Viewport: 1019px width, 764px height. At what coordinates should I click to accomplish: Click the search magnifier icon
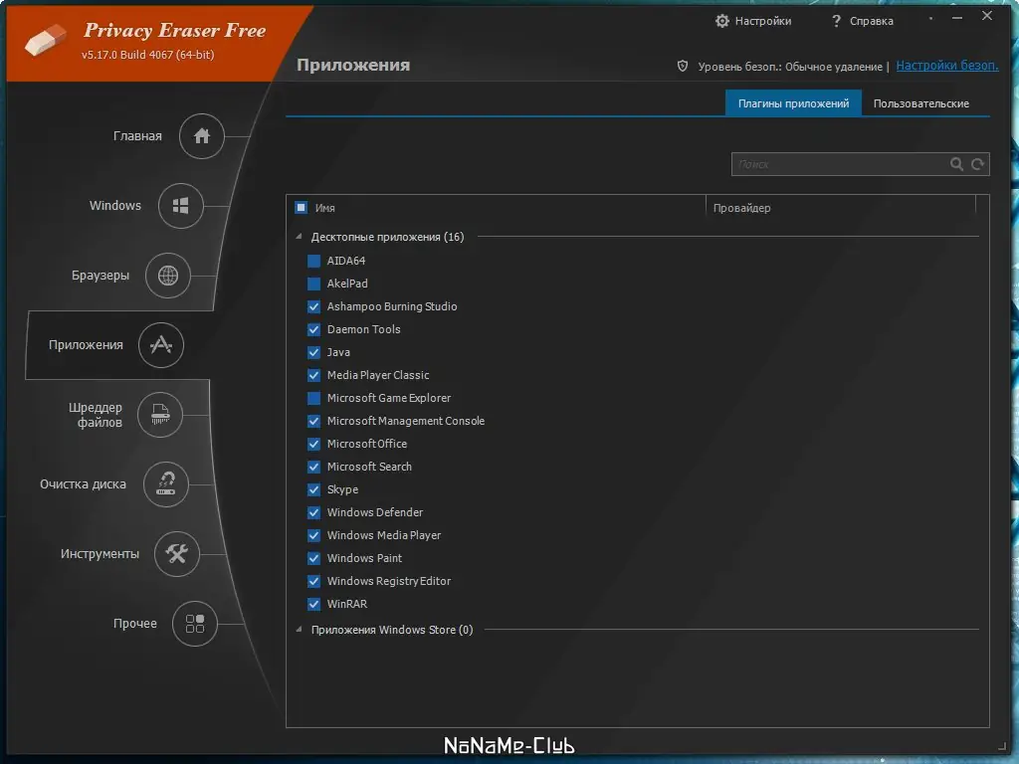(x=956, y=164)
